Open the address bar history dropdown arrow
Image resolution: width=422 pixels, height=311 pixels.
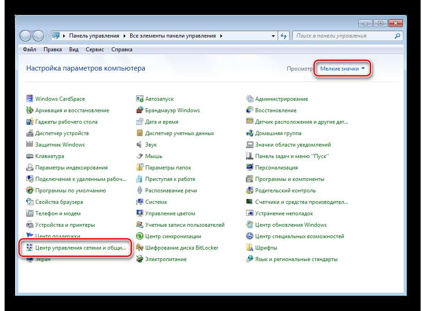click(273, 36)
